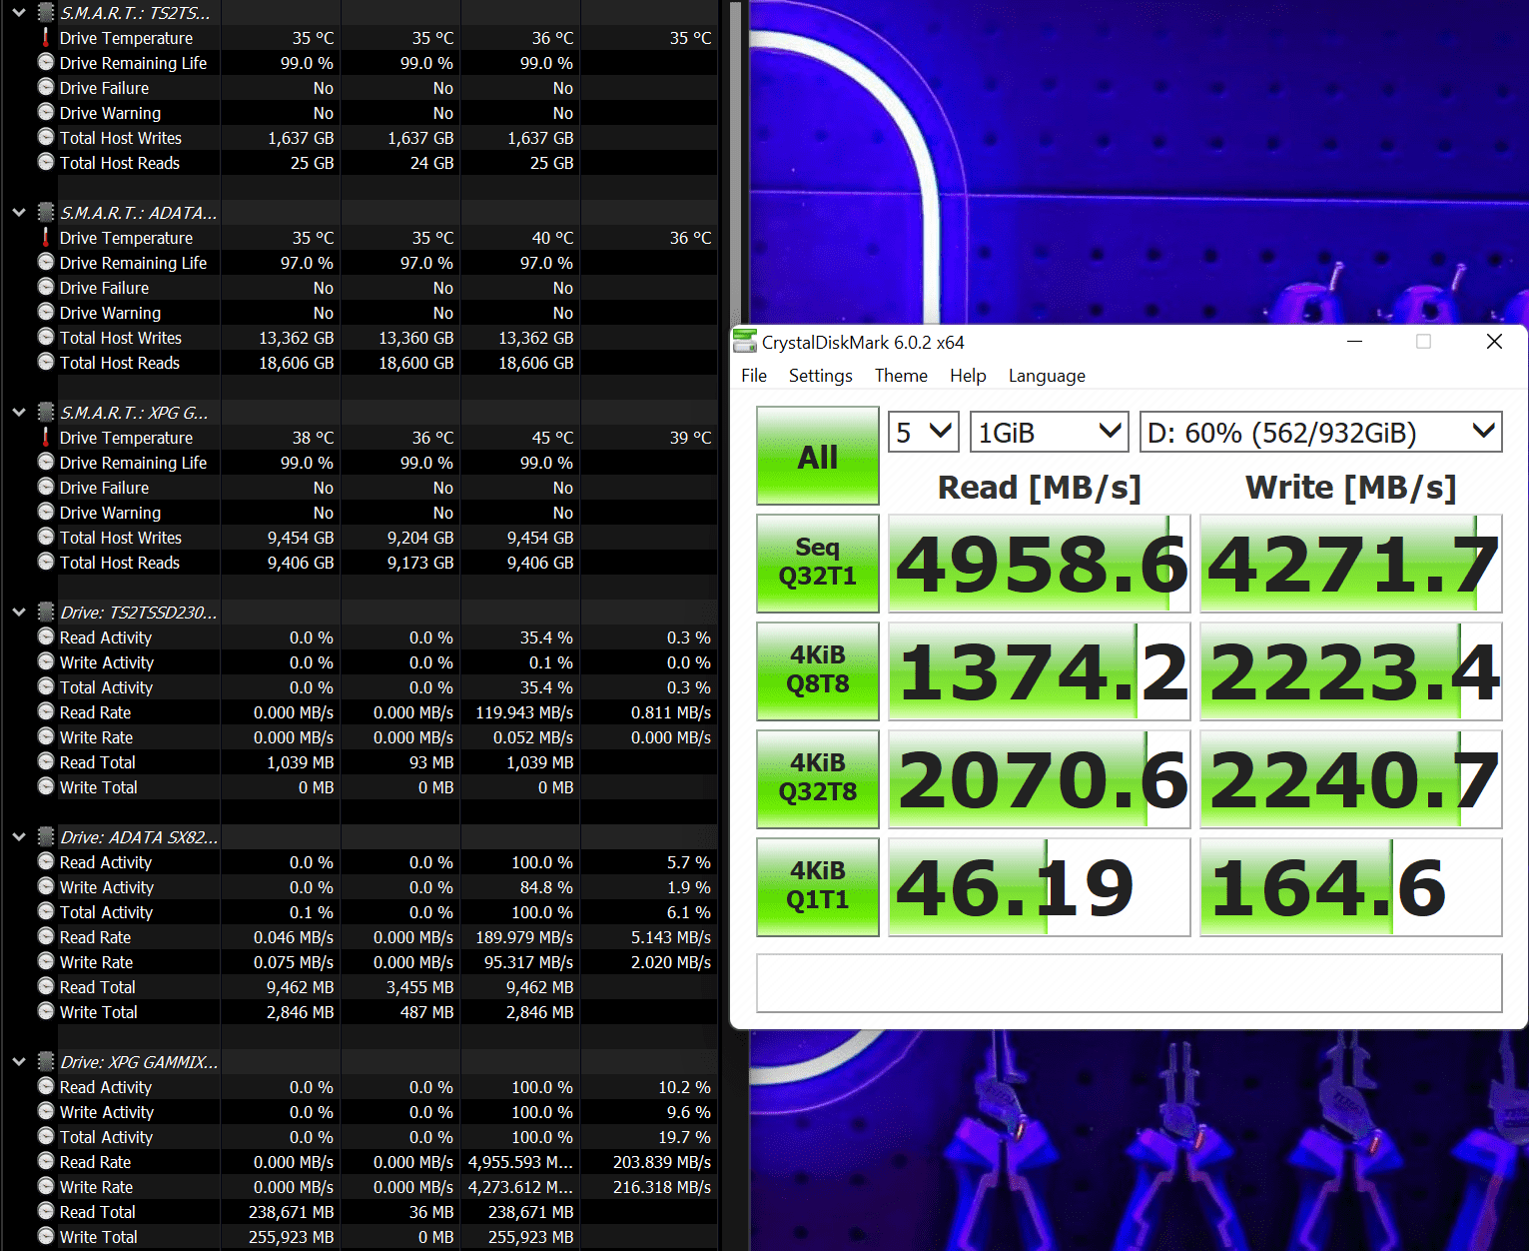
Task: Select XPG Drive Temperature maximum 45 °C
Action: pos(552,438)
